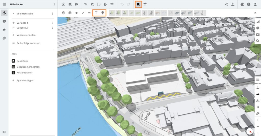Open Variante 1 three-dot menu

click(53, 23)
